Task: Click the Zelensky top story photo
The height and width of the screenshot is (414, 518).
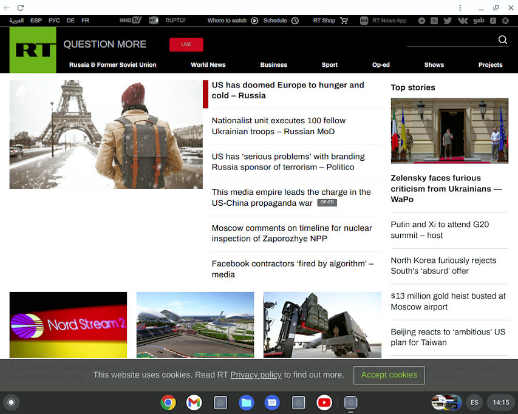Action: [x=449, y=131]
